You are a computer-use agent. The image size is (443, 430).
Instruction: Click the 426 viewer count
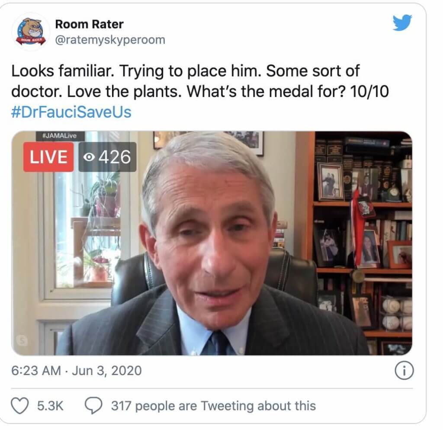(x=114, y=157)
